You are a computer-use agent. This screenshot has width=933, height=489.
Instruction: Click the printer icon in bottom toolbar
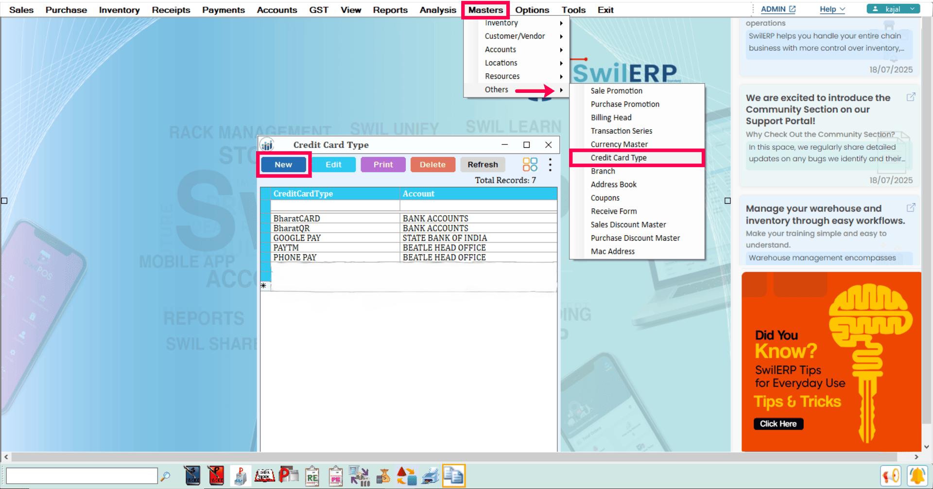(x=430, y=476)
